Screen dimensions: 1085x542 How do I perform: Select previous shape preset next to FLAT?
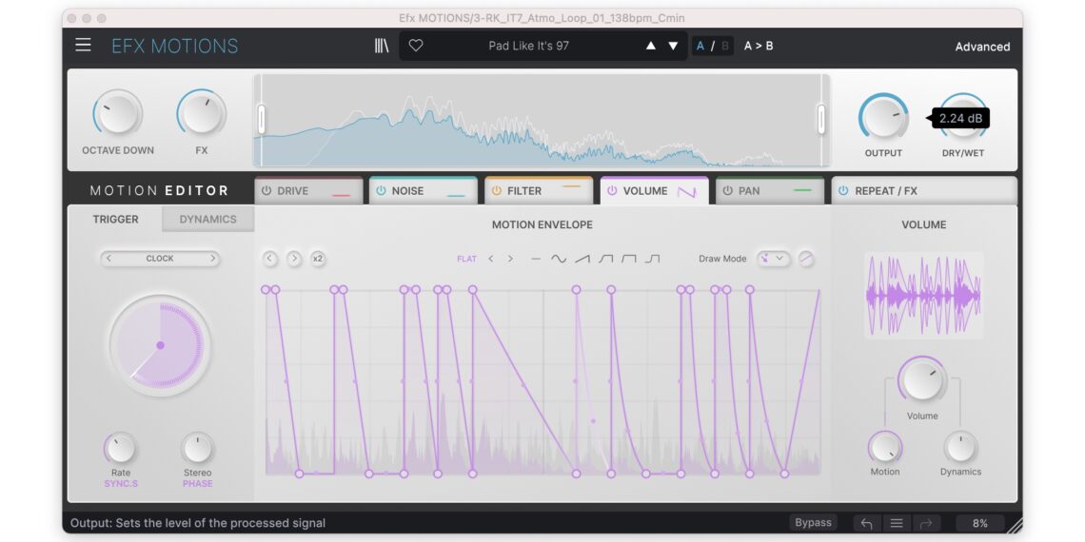point(490,259)
